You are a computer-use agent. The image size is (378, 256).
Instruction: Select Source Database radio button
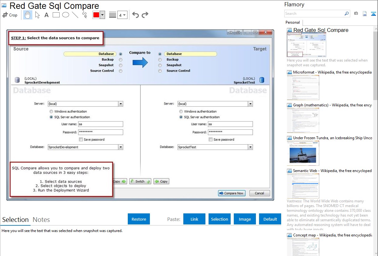[121, 54]
